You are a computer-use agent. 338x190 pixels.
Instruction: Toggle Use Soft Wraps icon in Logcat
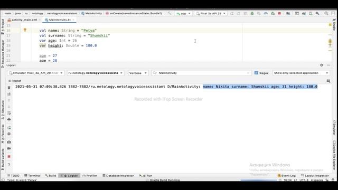[9, 113]
